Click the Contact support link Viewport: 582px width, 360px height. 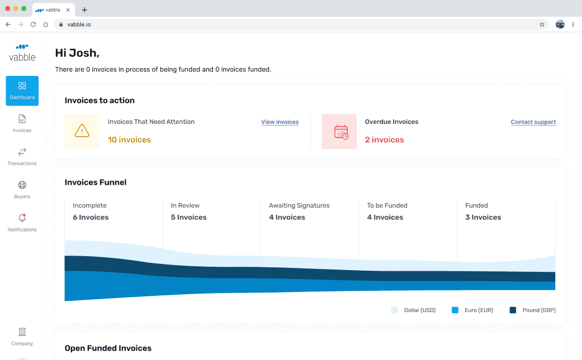click(533, 122)
